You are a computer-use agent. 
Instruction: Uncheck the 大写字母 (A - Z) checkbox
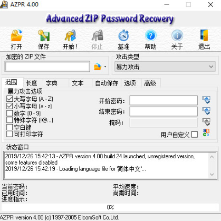tap(10, 99)
